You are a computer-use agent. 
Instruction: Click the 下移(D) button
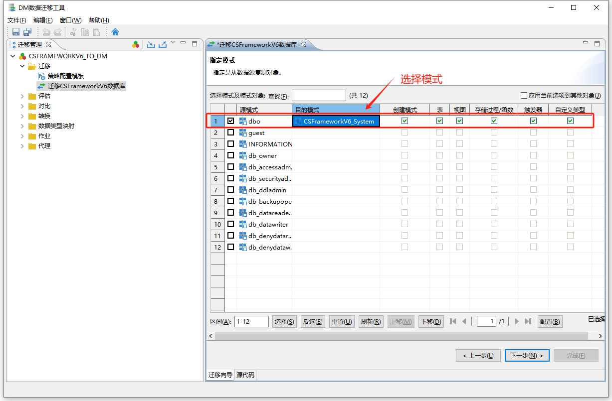point(431,322)
